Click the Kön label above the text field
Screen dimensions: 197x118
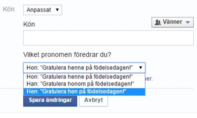pos(29,24)
